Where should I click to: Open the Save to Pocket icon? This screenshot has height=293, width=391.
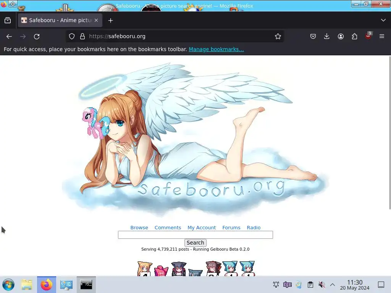[313, 36]
